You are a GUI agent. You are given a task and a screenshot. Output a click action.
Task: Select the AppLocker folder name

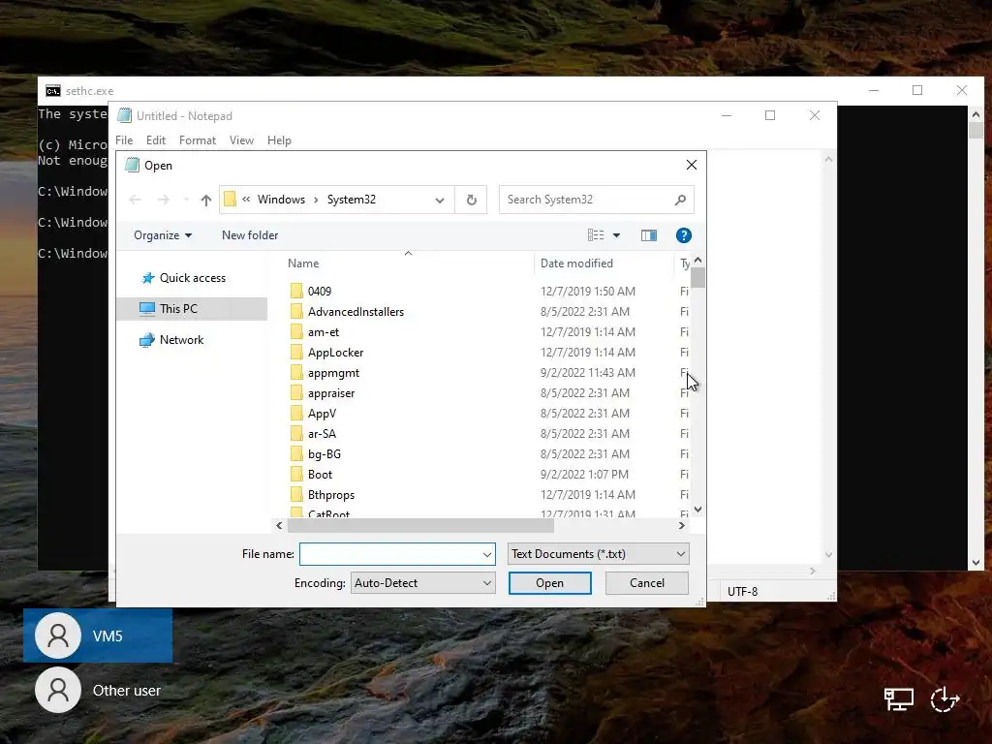coord(335,353)
